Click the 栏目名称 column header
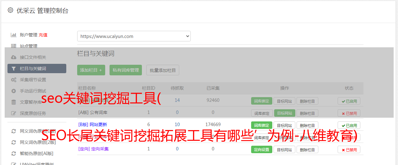The width and height of the screenshot is (398, 165). click(x=87, y=88)
